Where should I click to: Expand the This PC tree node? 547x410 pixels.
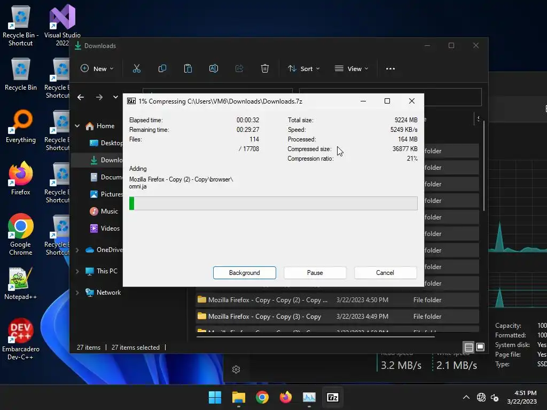pos(77,271)
